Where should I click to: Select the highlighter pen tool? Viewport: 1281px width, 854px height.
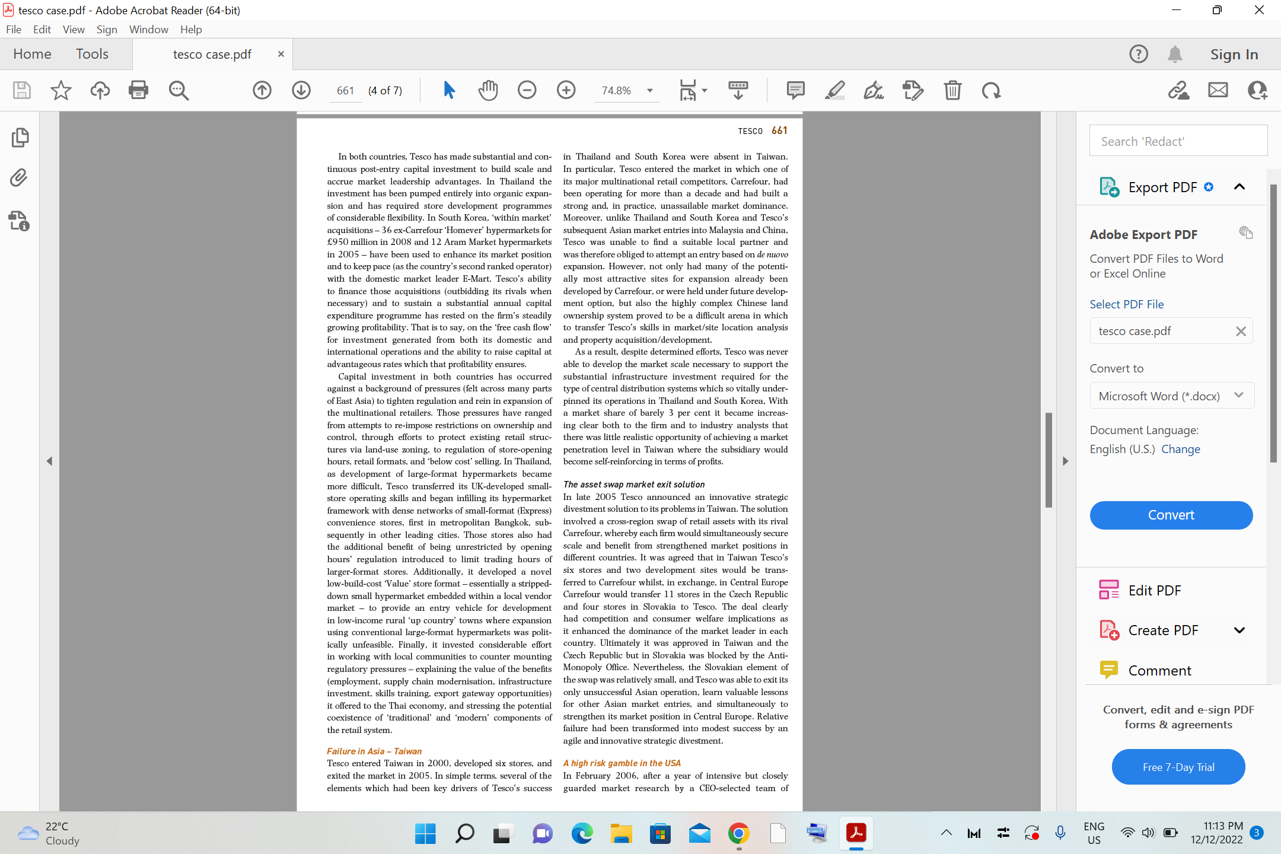[835, 90]
